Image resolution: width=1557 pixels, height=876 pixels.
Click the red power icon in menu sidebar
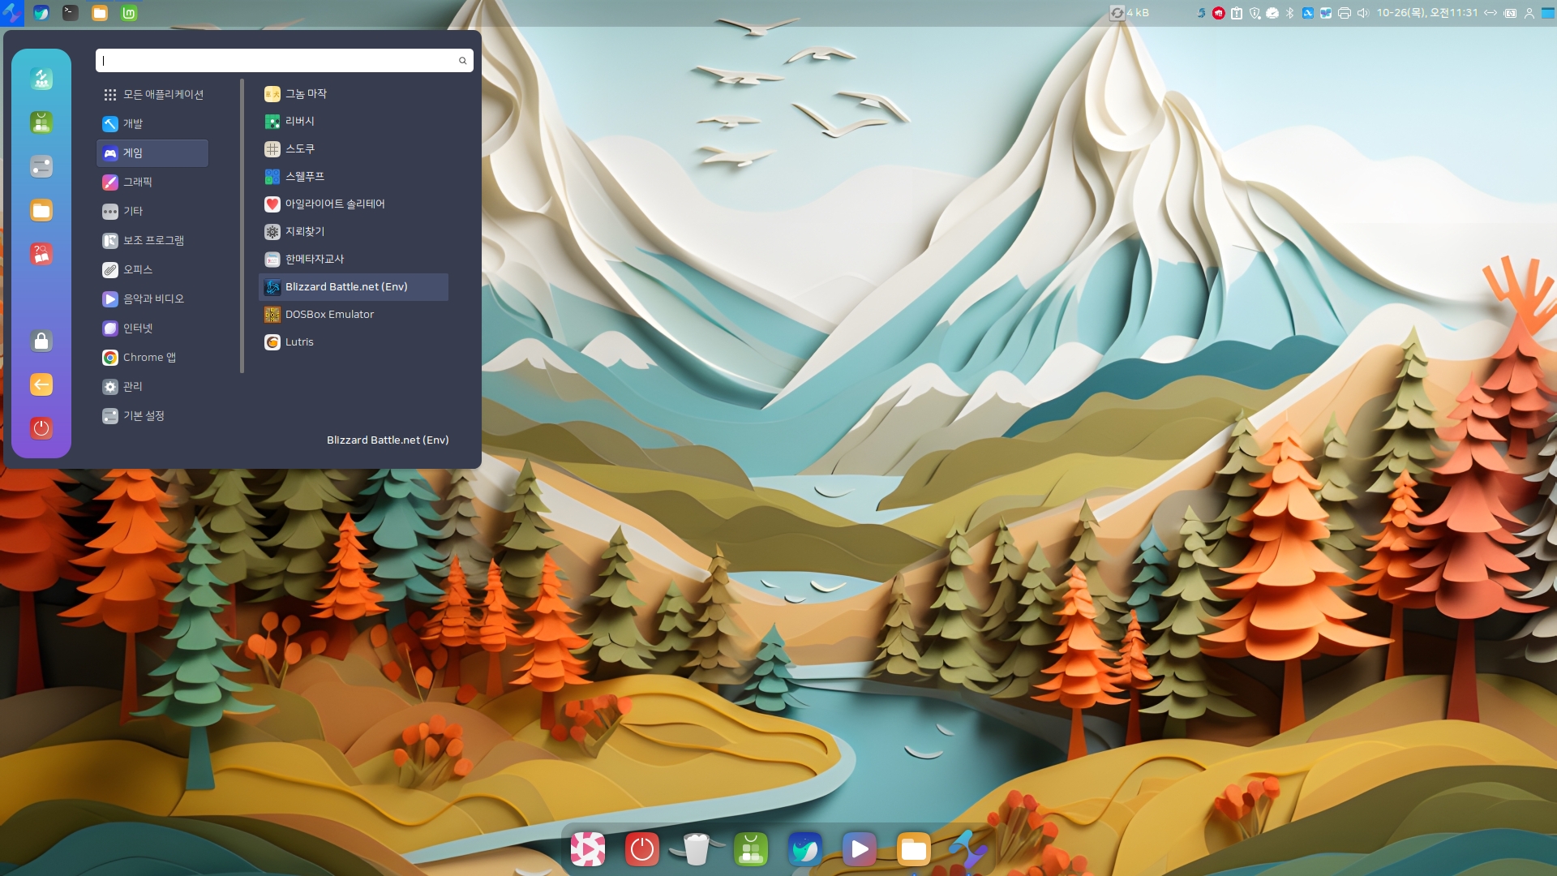pyautogui.click(x=41, y=428)
